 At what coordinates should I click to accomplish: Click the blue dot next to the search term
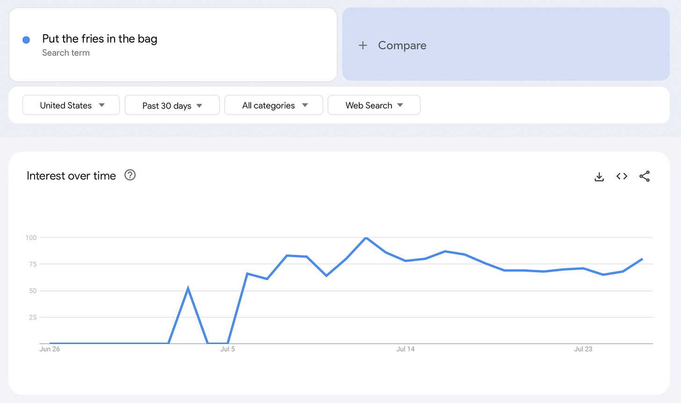(x=26, y=40)
